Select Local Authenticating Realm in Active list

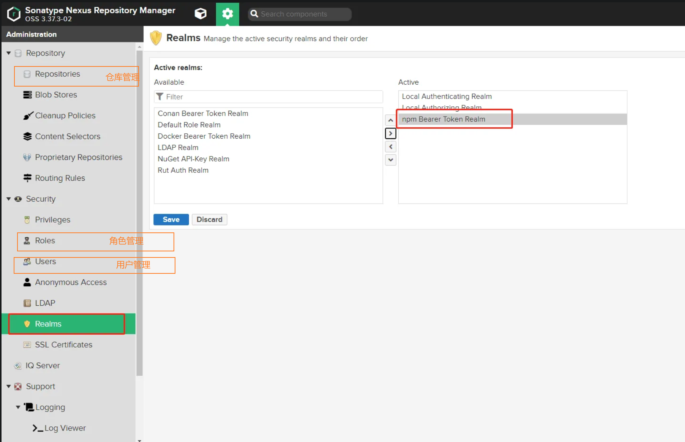coord(447,96)
